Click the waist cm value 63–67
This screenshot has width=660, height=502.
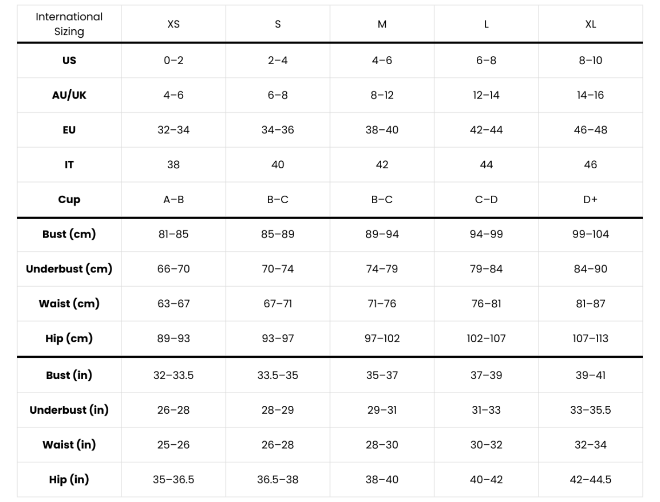[x=173, y=304]
